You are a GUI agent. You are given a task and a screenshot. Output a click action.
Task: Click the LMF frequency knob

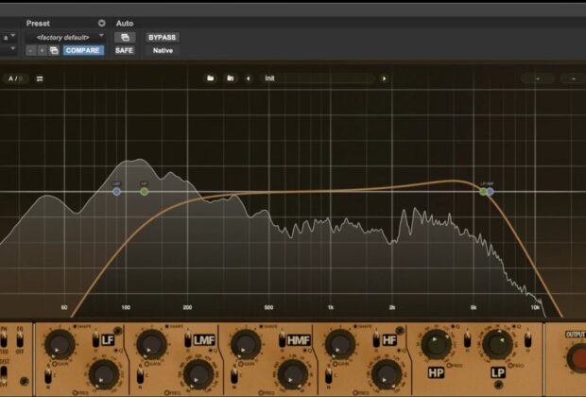pyautogui.click(x=198, y=375)
